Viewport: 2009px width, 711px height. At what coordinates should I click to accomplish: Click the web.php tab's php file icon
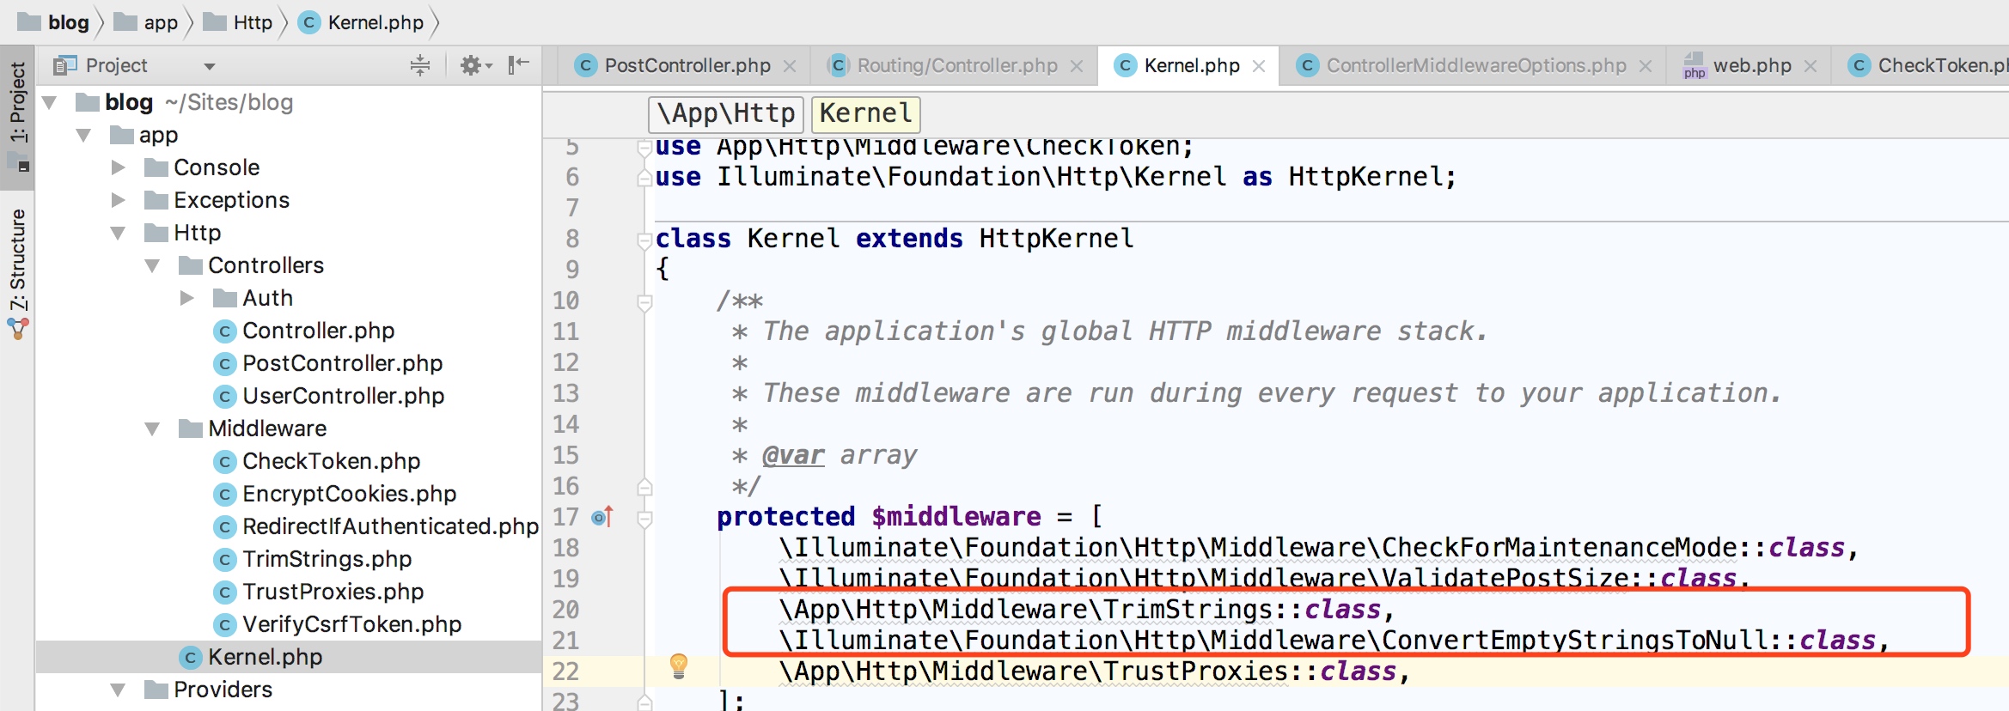1694,65
